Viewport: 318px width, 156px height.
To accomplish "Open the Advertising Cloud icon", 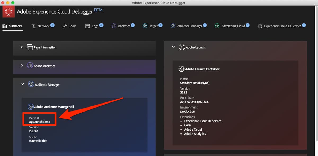I will point(217,26).
